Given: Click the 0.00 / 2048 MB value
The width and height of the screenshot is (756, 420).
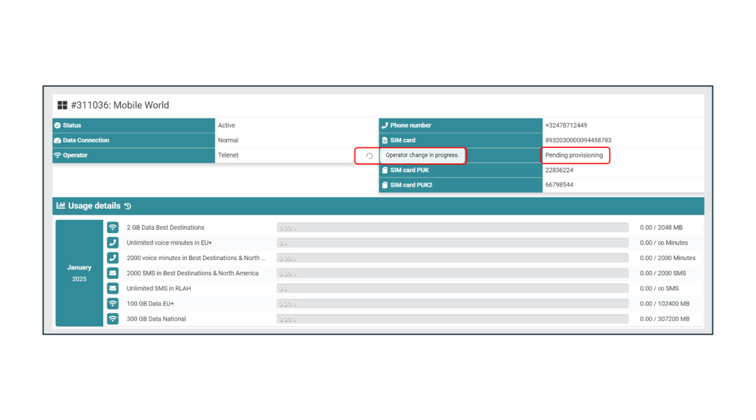Looking at the screenshot, I should (x=661, y=228).
